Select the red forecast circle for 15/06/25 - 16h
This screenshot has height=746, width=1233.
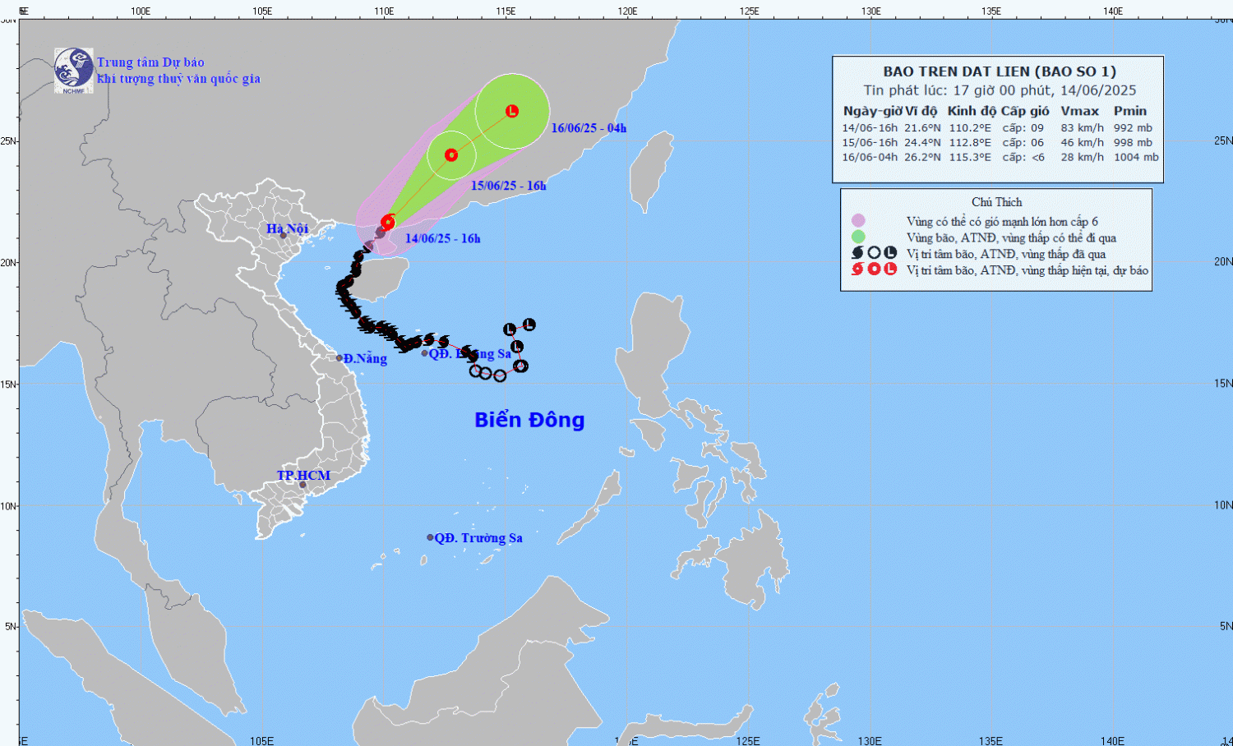451,154
